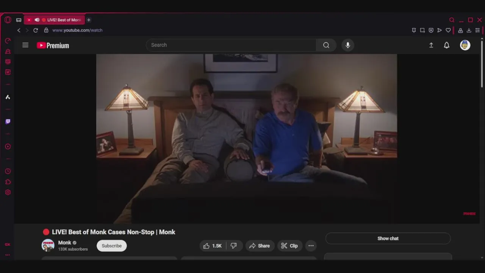Open Extensions cube icon in sidebar

[8, 182]
